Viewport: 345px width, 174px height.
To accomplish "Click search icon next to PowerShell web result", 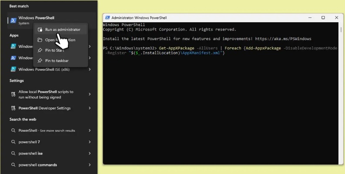I will click(x=13, y=130).
